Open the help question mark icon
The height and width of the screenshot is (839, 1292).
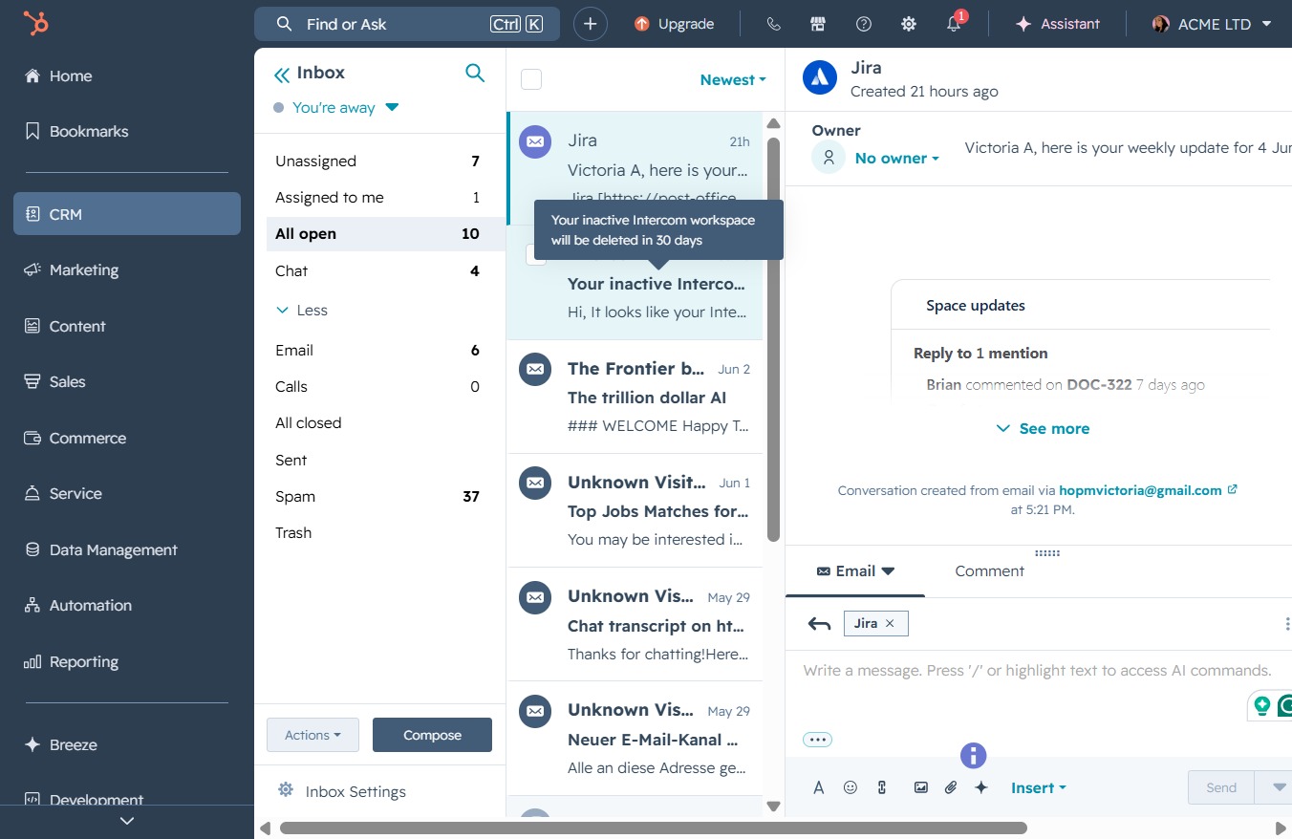864,24
